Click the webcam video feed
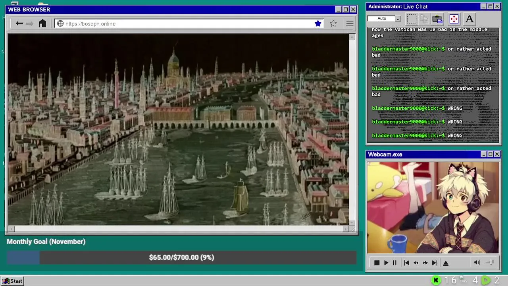Screen dimensions: 508x286 (x=433, y=207)
